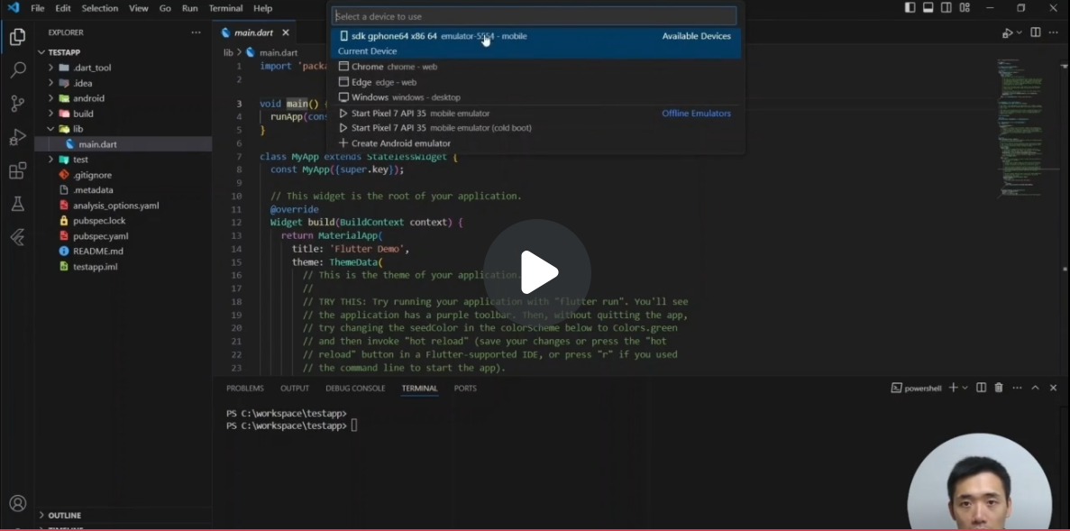Open the Terminal menu
This screenshot has width=1070, height=531.
[226, 8]
